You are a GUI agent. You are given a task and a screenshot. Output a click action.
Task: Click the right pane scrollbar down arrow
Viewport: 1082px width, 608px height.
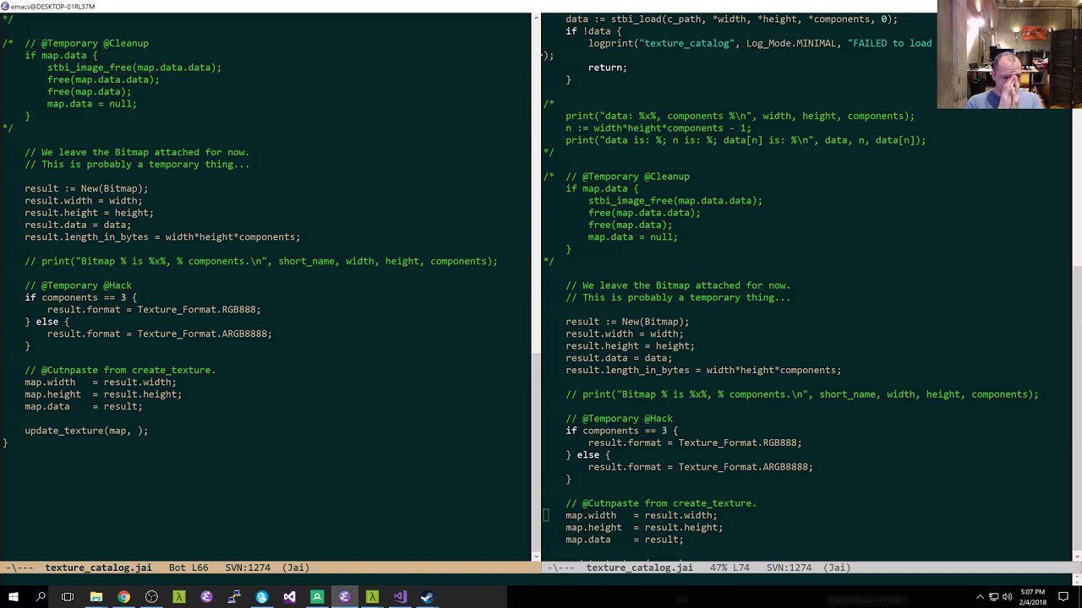pyautogui.click(x=1077, y=556)
